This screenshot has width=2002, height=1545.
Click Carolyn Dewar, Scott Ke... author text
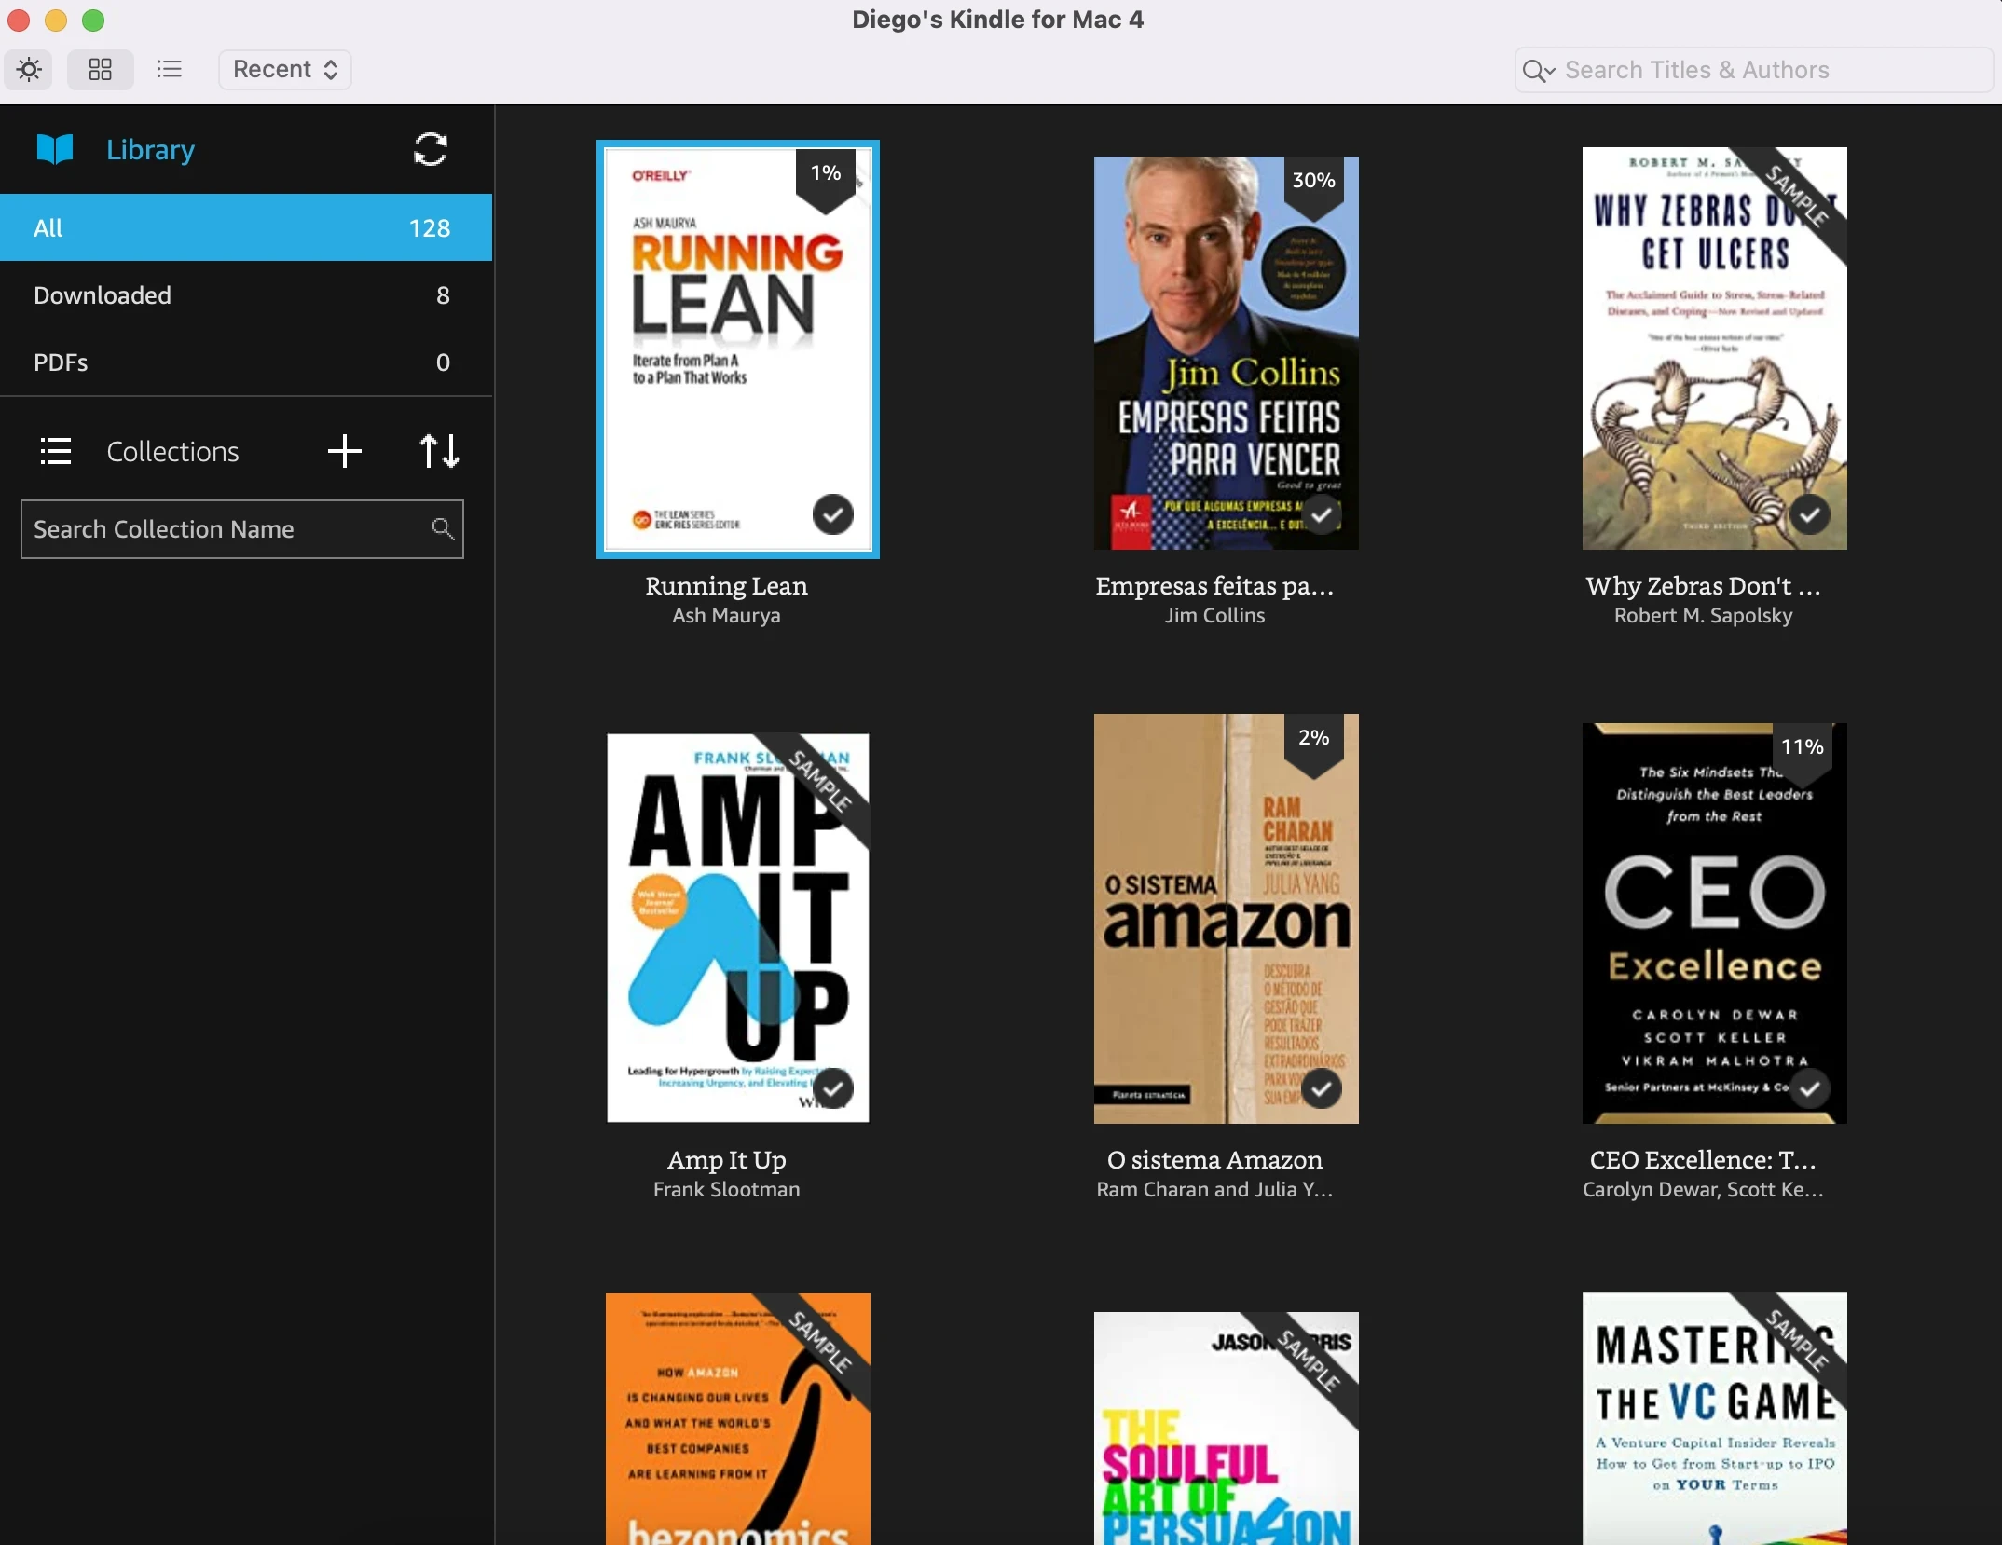coord(1703,1189)
